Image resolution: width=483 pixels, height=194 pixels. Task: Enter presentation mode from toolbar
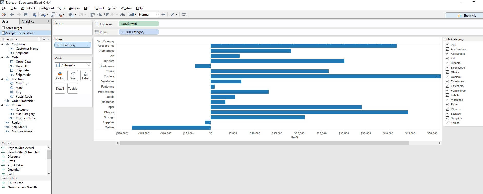184,15
